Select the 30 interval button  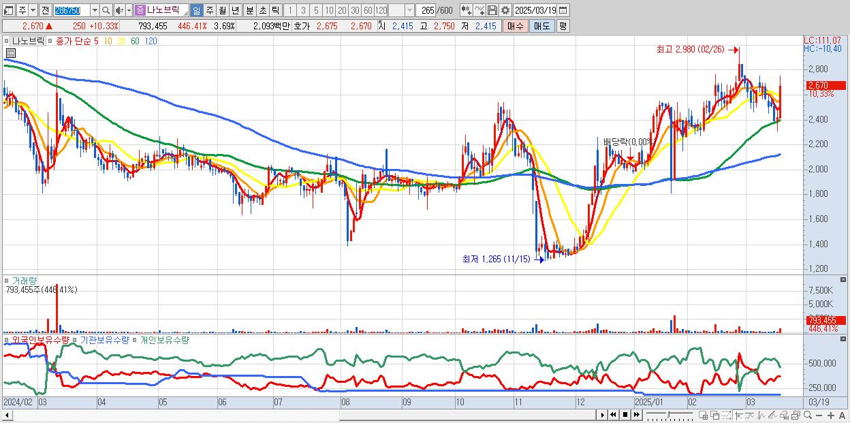[x=355, y=10]
